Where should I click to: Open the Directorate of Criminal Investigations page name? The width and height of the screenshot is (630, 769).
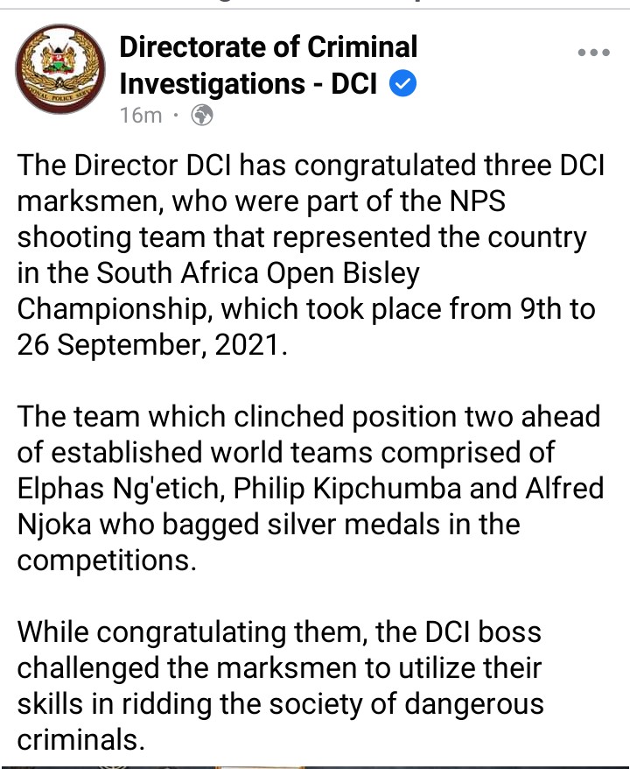268,46
